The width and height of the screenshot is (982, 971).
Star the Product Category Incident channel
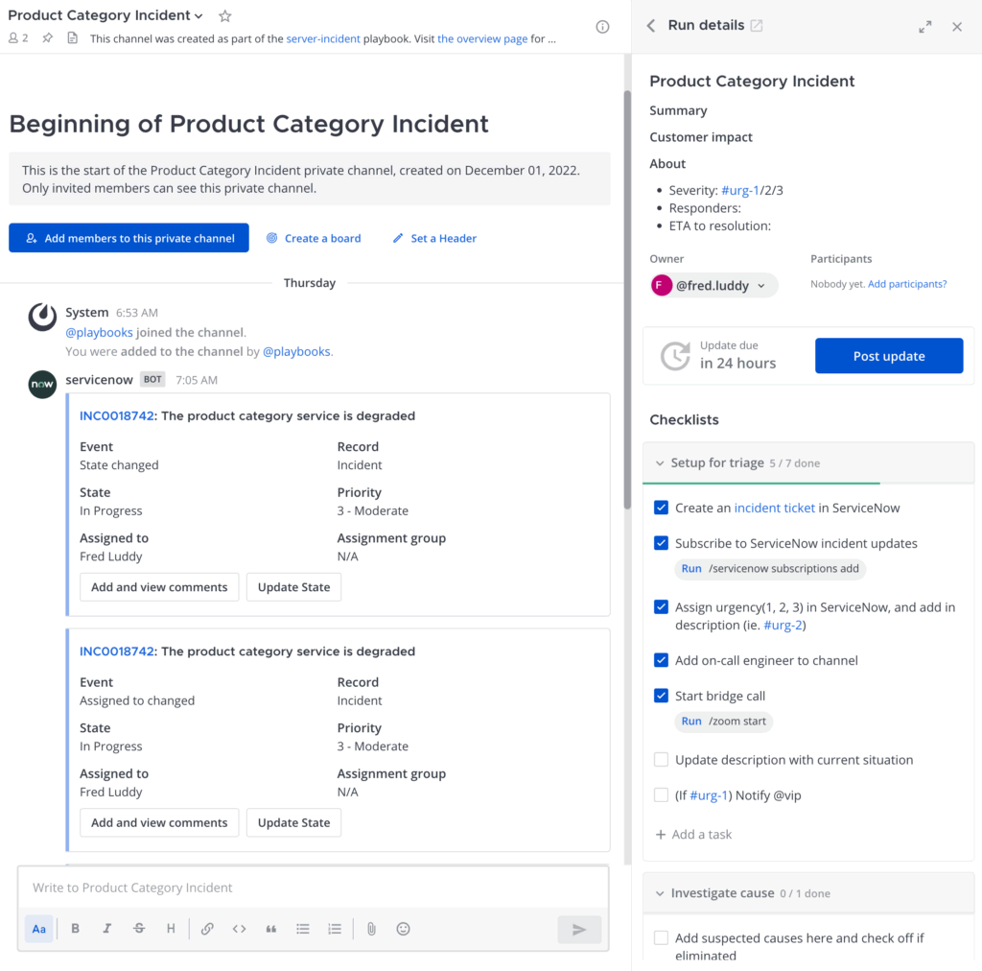pos(224,16)
